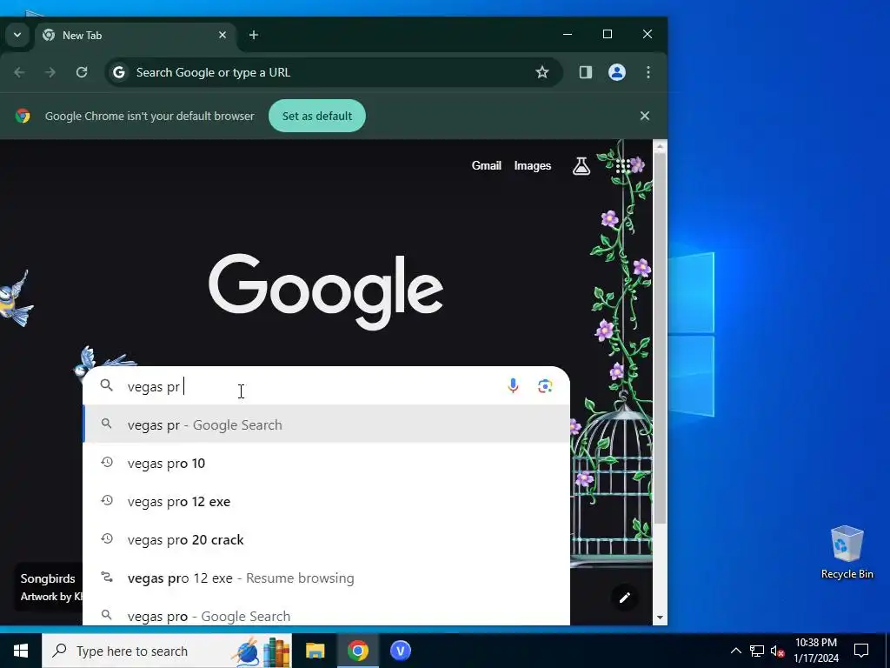The image size is (890, 668).
Task: Click the page vertical scrollbar
Action: [660, 338]
